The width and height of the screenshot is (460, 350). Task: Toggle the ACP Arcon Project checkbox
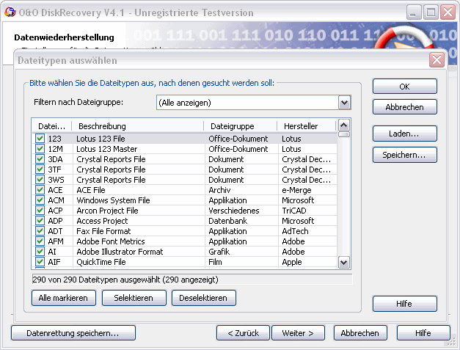pyautogui.click(x=40, y=210)
